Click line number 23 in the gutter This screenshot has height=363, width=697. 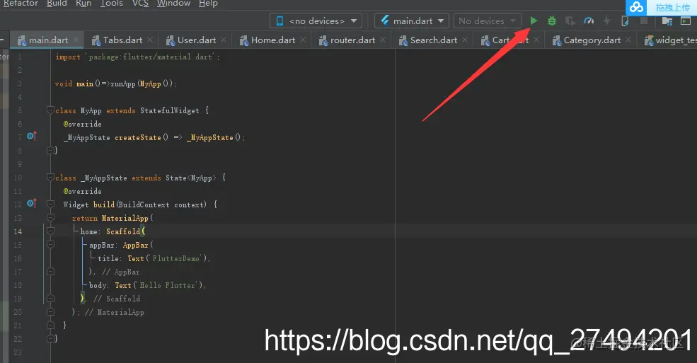[17, 352]
